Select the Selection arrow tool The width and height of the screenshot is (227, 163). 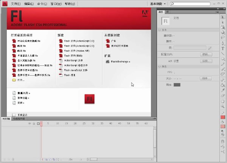[x=223, y=17]
